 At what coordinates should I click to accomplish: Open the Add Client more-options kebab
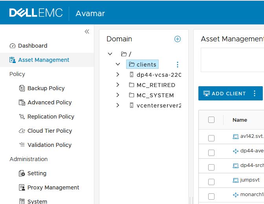click(x=255, y=93)
